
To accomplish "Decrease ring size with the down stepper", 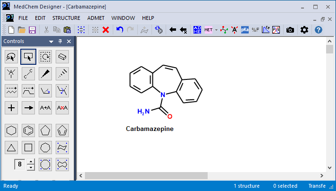I will coord(31,167).
